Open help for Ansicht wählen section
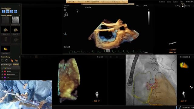The height and width of the screenshot is (109, 194). [x=19, y=15]
